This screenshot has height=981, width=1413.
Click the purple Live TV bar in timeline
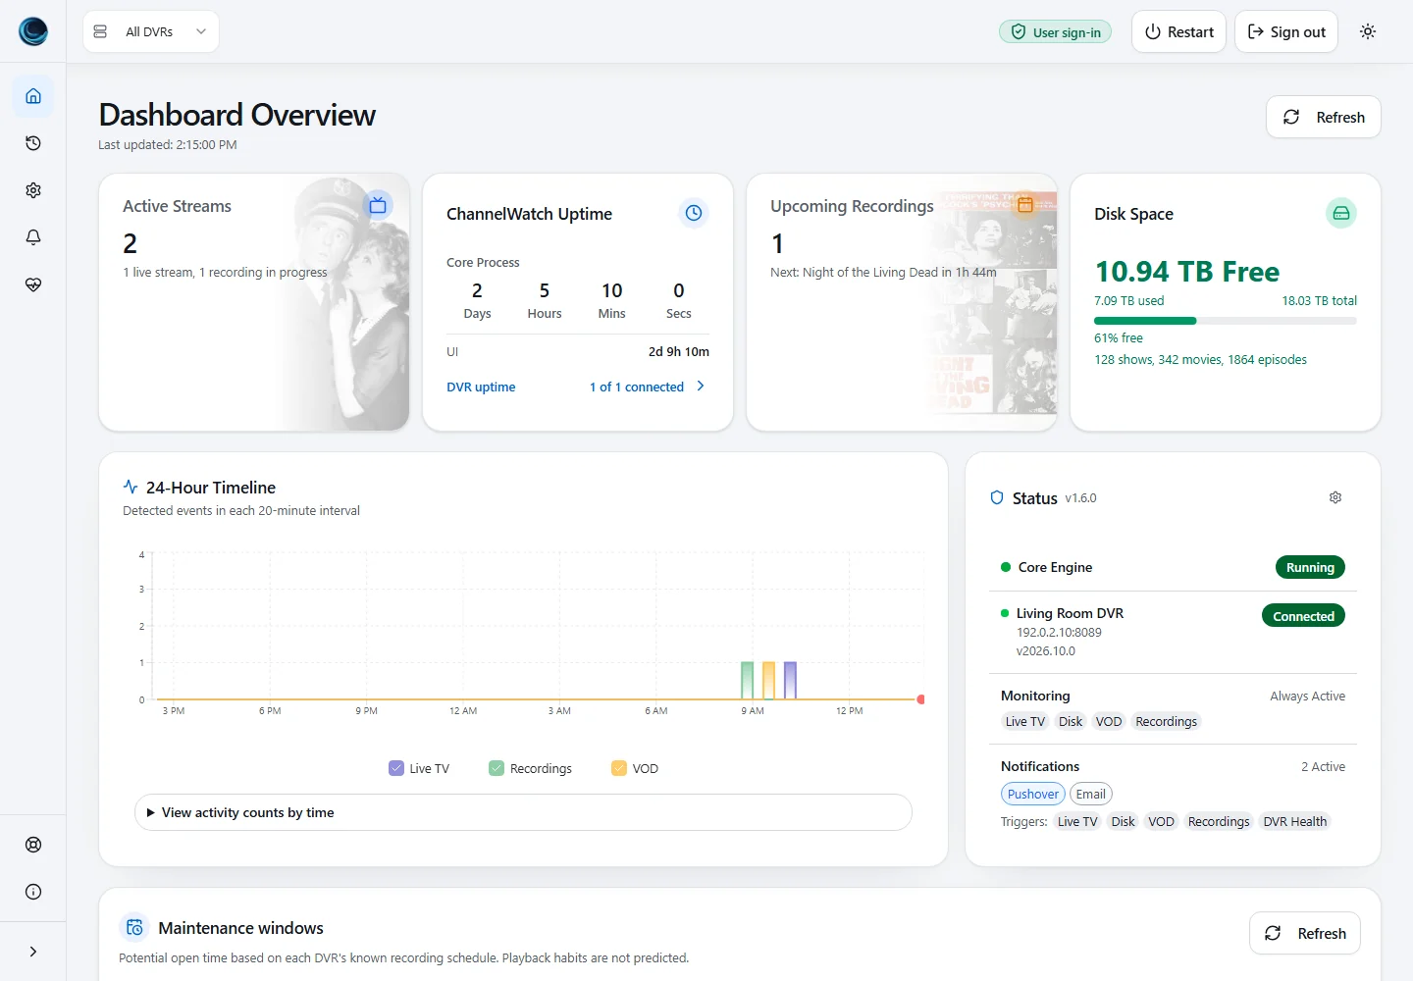pos(790,681)
